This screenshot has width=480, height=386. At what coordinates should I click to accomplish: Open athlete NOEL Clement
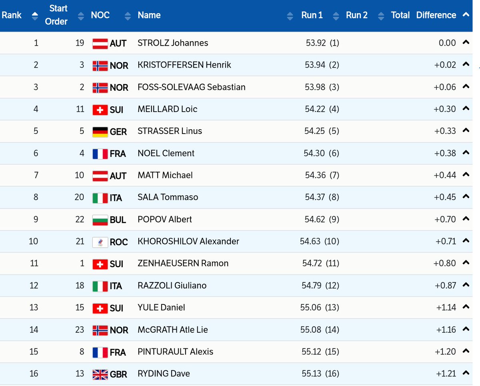[166, 153]
